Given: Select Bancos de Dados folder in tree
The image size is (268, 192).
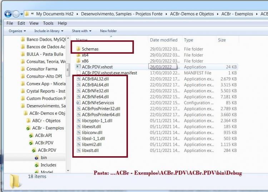Looking at the screenshot, I should click(x=43, y=47).
